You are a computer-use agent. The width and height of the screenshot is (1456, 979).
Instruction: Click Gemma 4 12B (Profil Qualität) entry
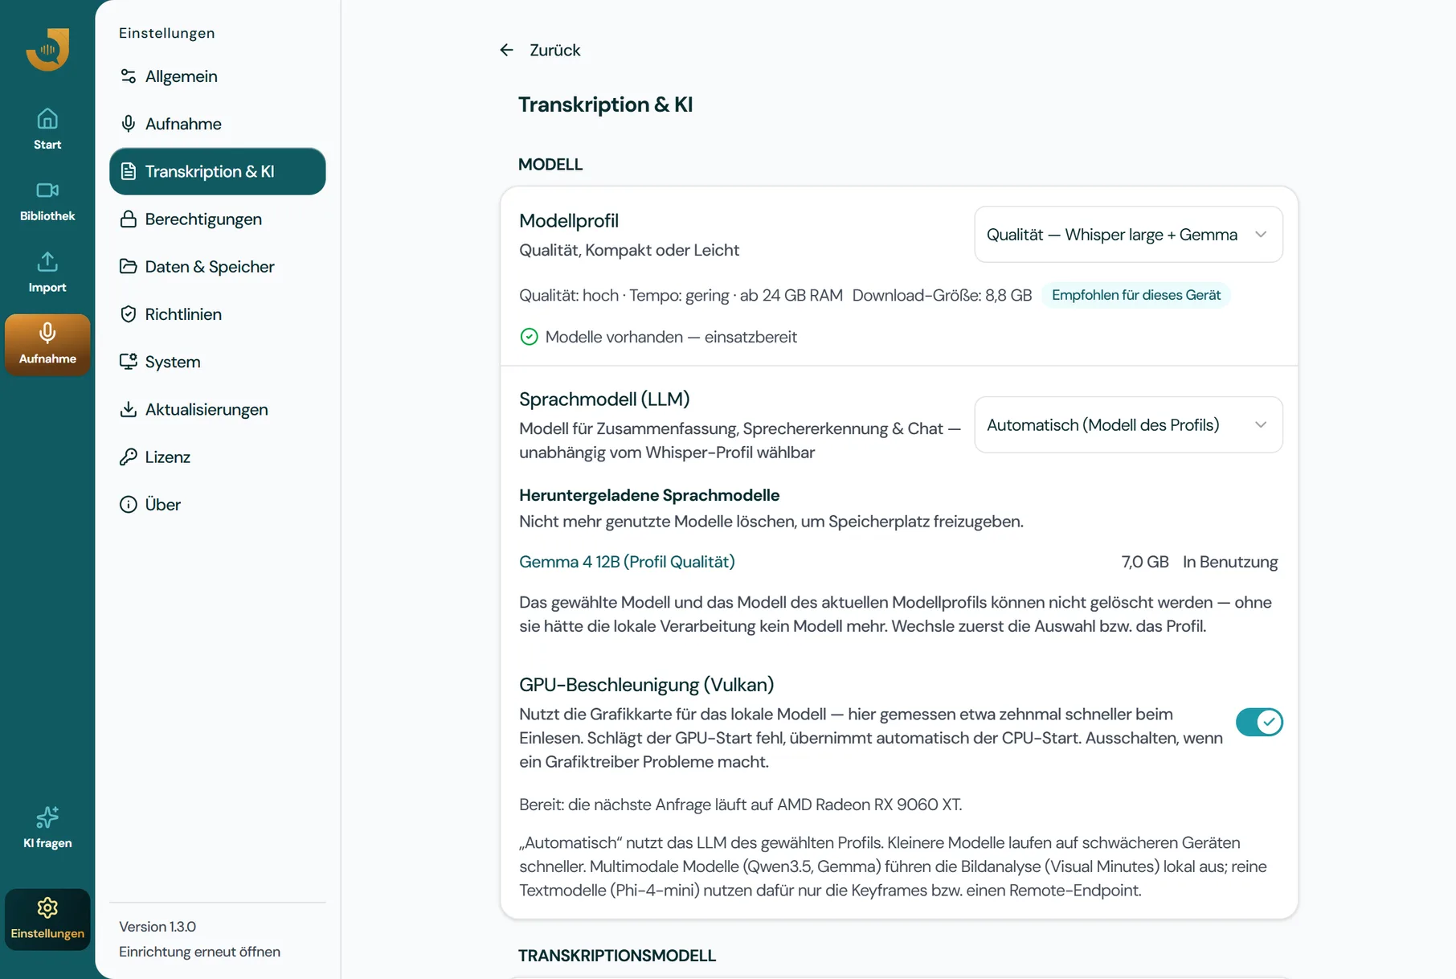tap(627, 562)
